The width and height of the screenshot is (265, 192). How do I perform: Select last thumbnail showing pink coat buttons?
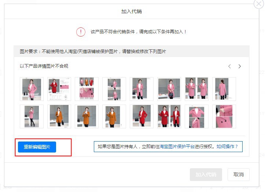point(224,116)
